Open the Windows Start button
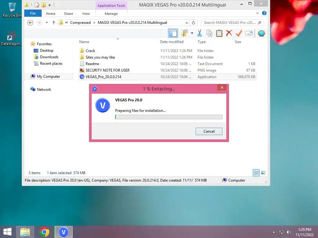Viewport: 318px width, 238px height. (x=7, y=232)
